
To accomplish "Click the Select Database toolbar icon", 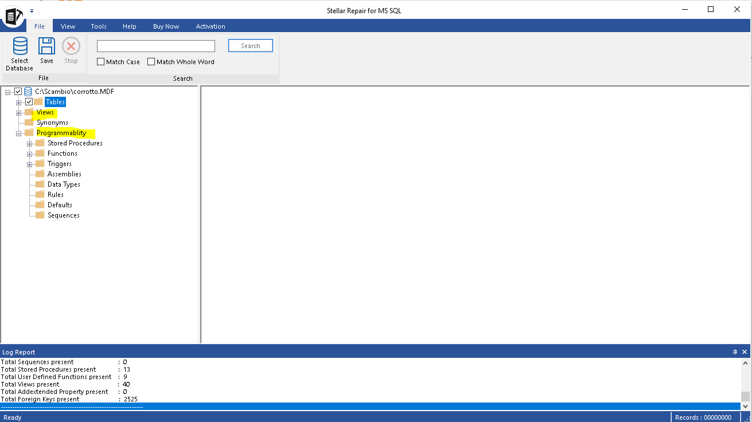I will 20,46.
